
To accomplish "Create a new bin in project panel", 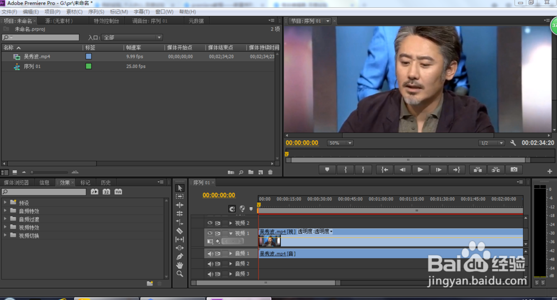I will [x=251, y=172].
